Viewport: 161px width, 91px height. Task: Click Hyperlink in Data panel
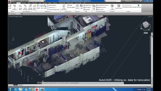[x=87, y=9]
